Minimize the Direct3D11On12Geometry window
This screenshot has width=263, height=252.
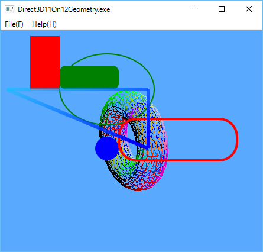tap(195, 9)
